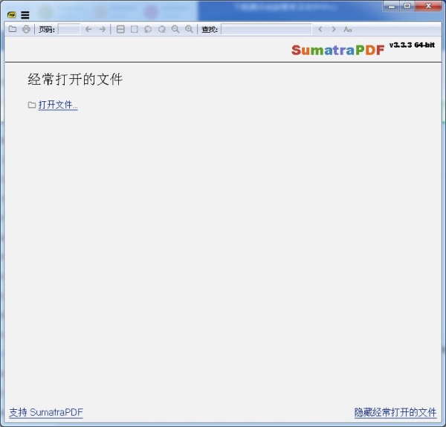
Task: Go to next page arrow
Action: pyautogui.click(x=103, y=29)
